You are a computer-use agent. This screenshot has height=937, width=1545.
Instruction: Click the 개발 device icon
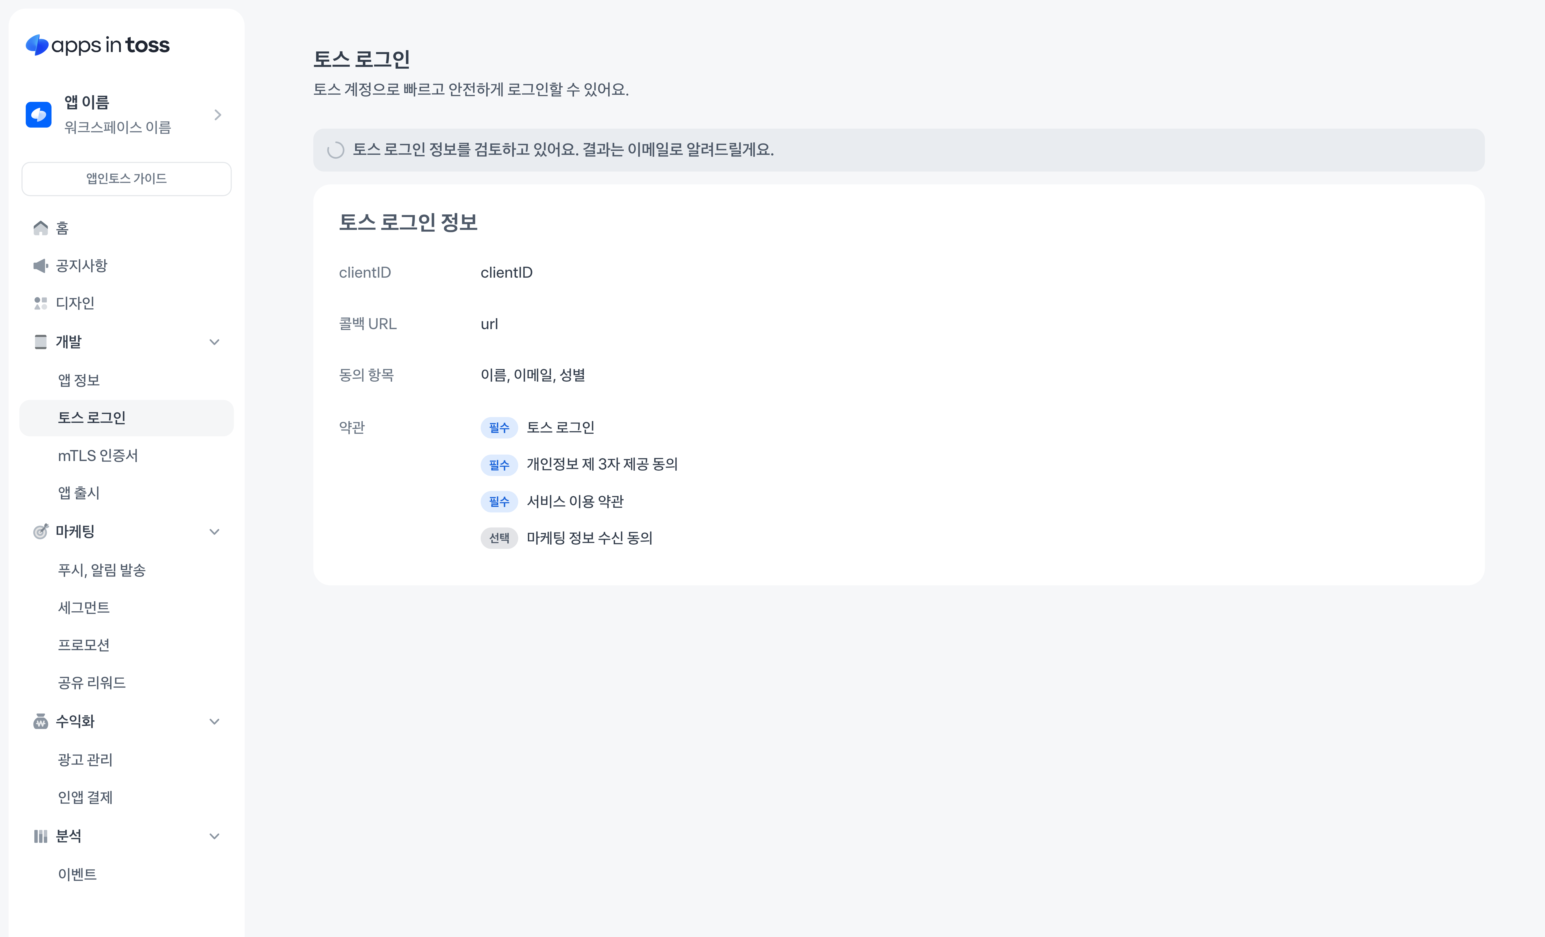coord(41,342)
